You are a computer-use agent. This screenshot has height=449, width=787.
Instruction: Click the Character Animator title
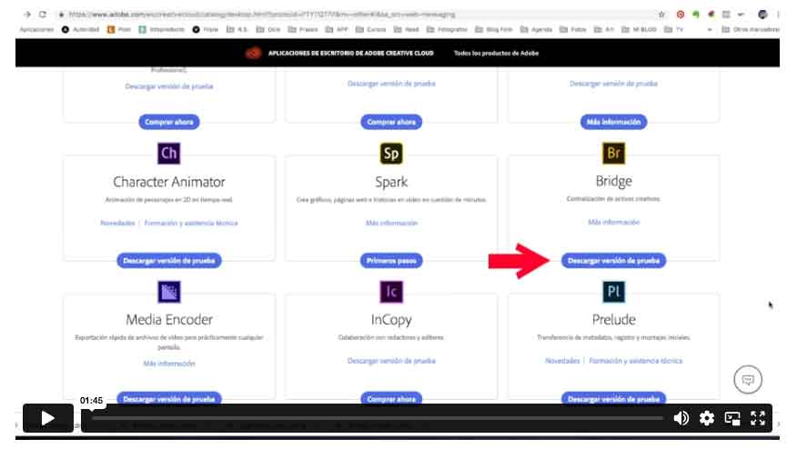pyautogui.click(x=168, y=182)
